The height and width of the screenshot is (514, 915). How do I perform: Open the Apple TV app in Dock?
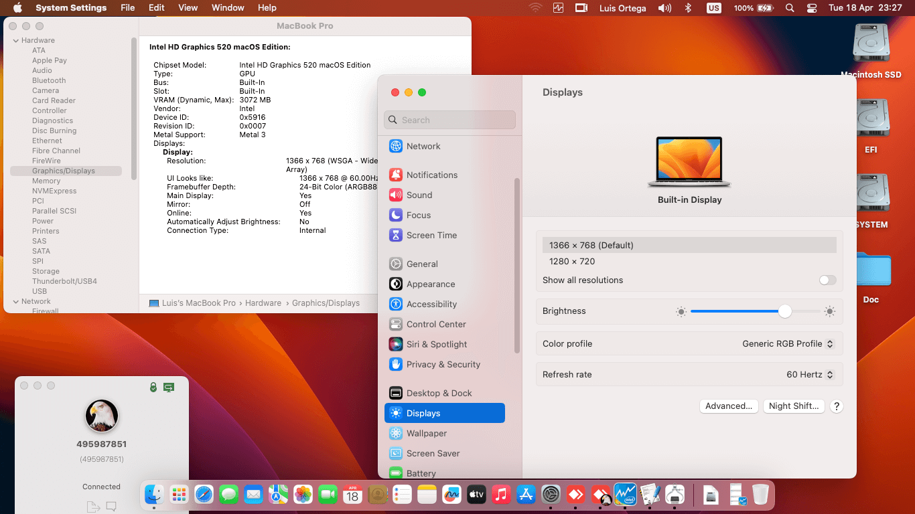point(476,495)
